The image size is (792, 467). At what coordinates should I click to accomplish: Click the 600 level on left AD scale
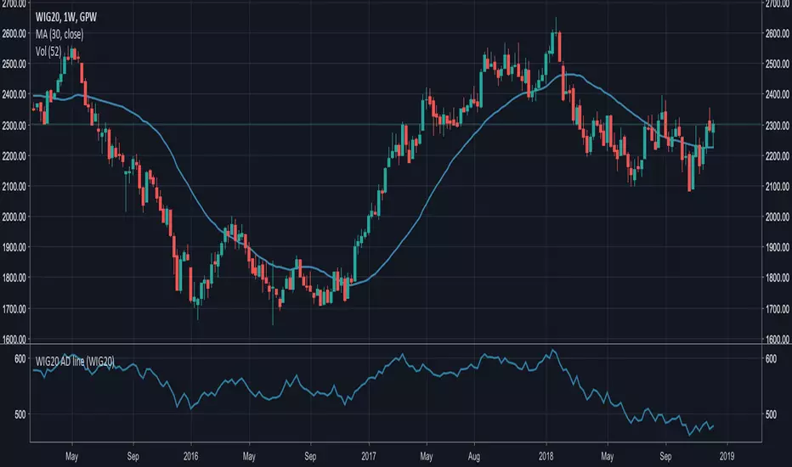pos(20,359)
